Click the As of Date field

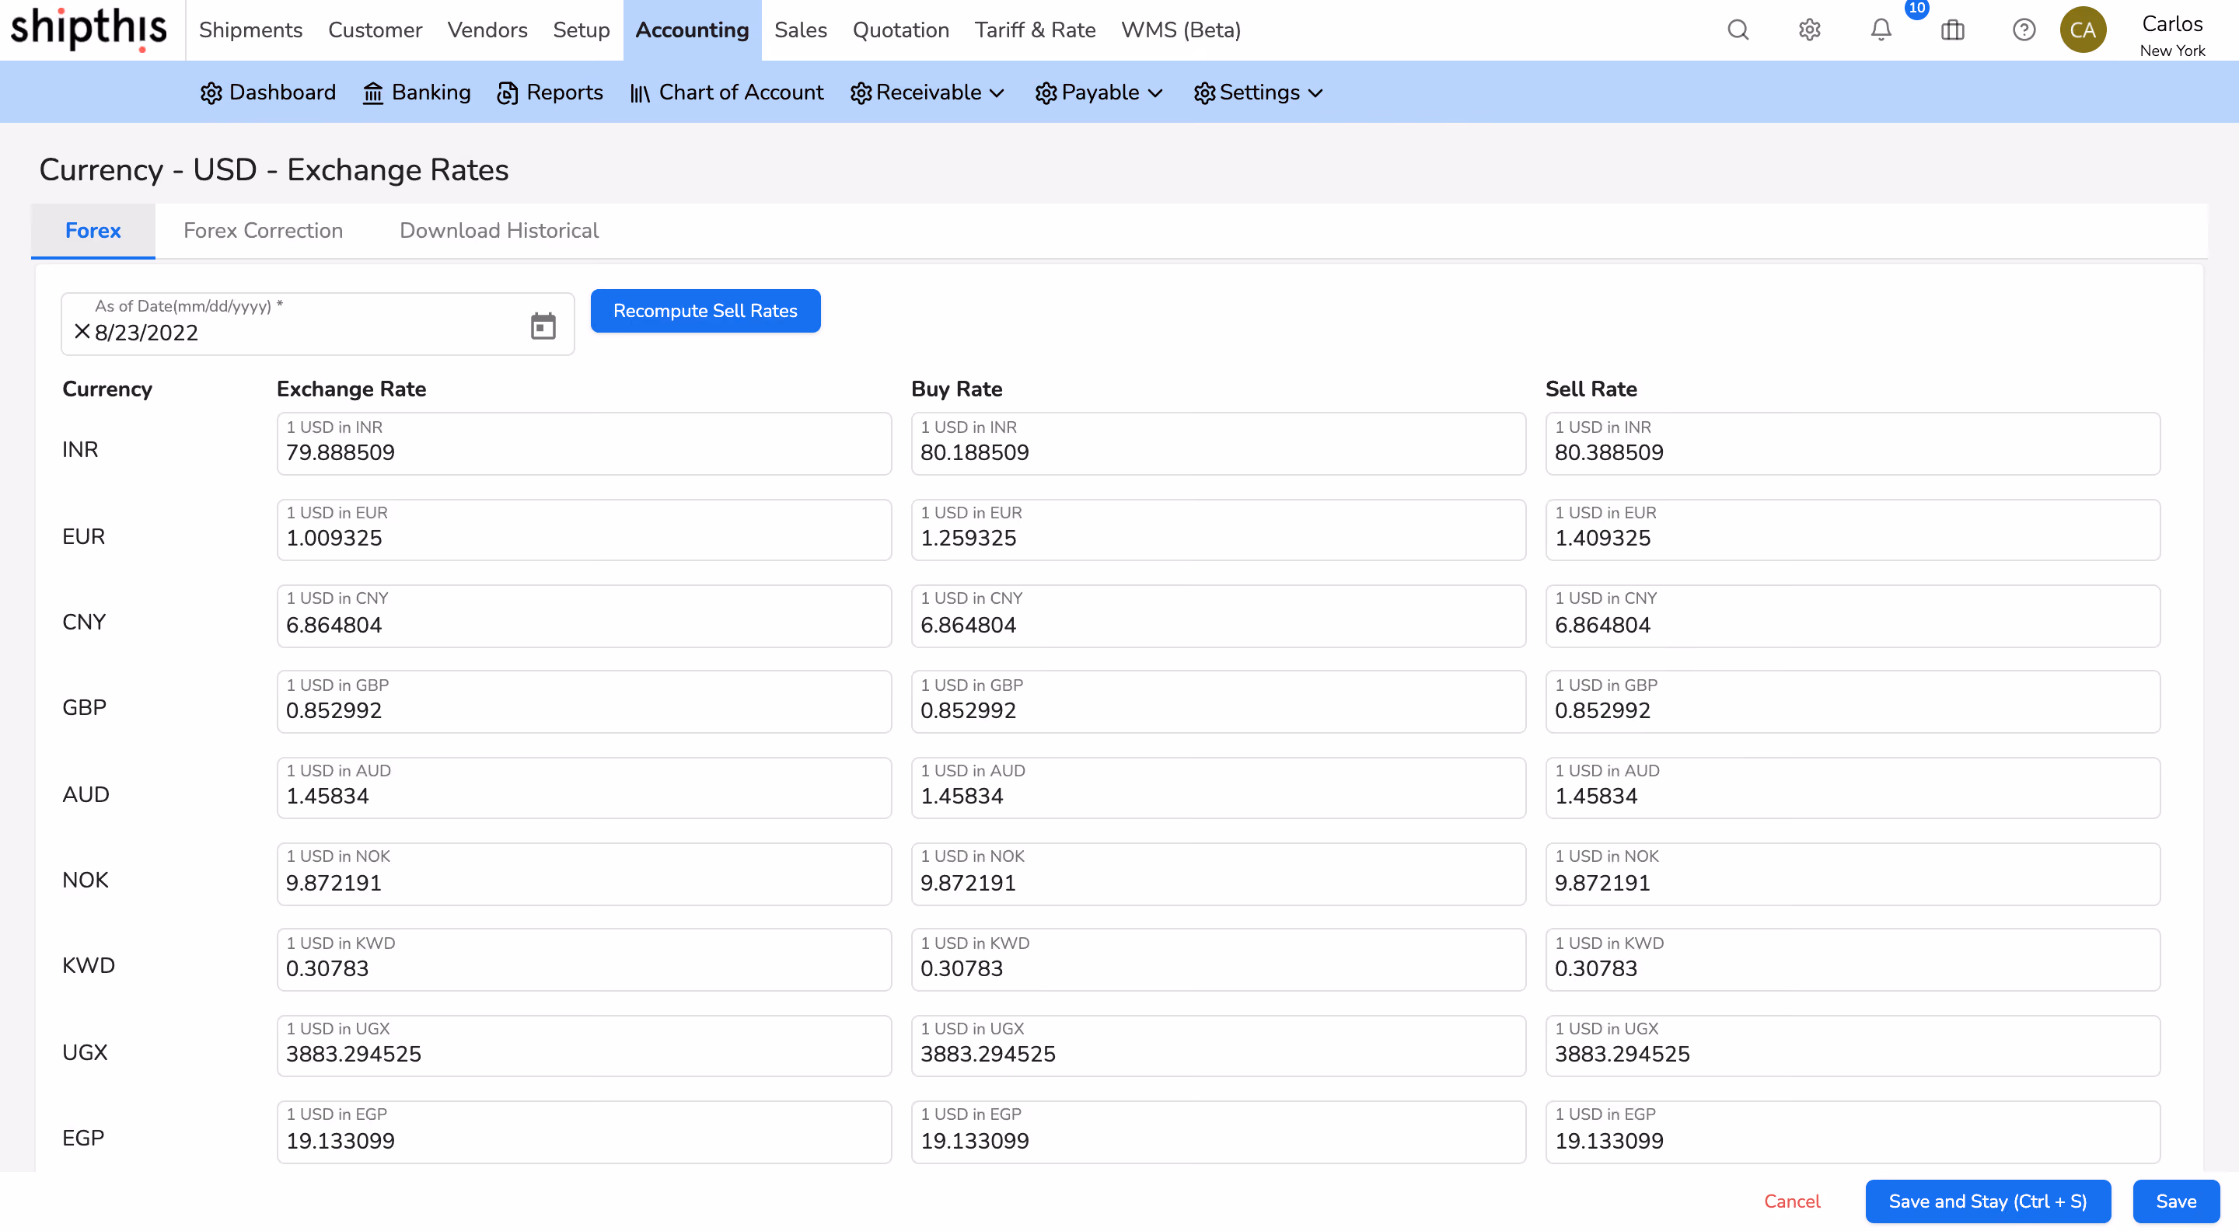point(317,324)
